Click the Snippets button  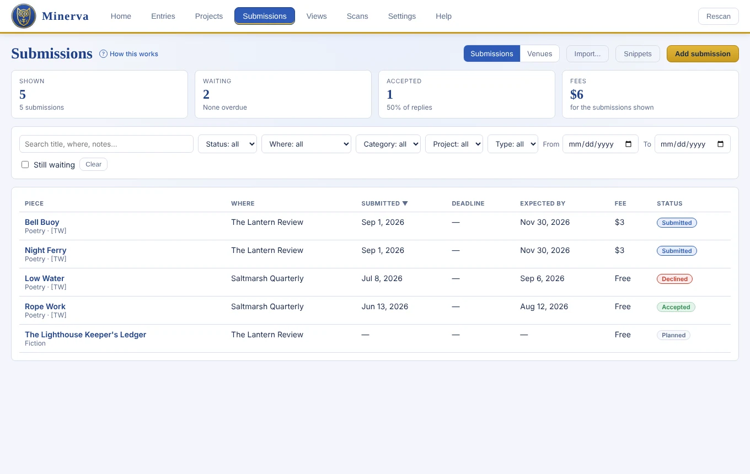(x=637, y=53)
